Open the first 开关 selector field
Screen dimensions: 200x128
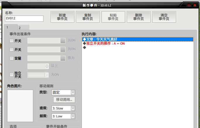tap(46, 41)
